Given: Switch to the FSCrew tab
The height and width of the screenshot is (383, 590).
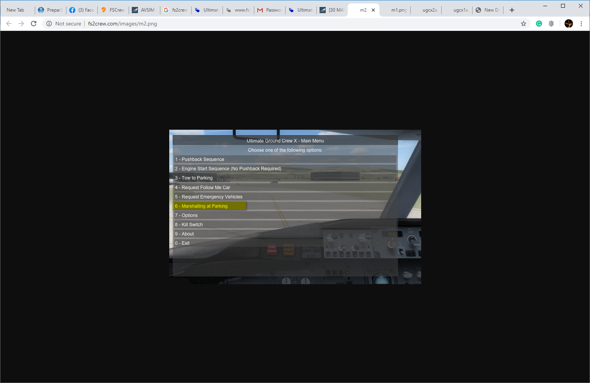Looking at the screenshot, I should 113,10.
